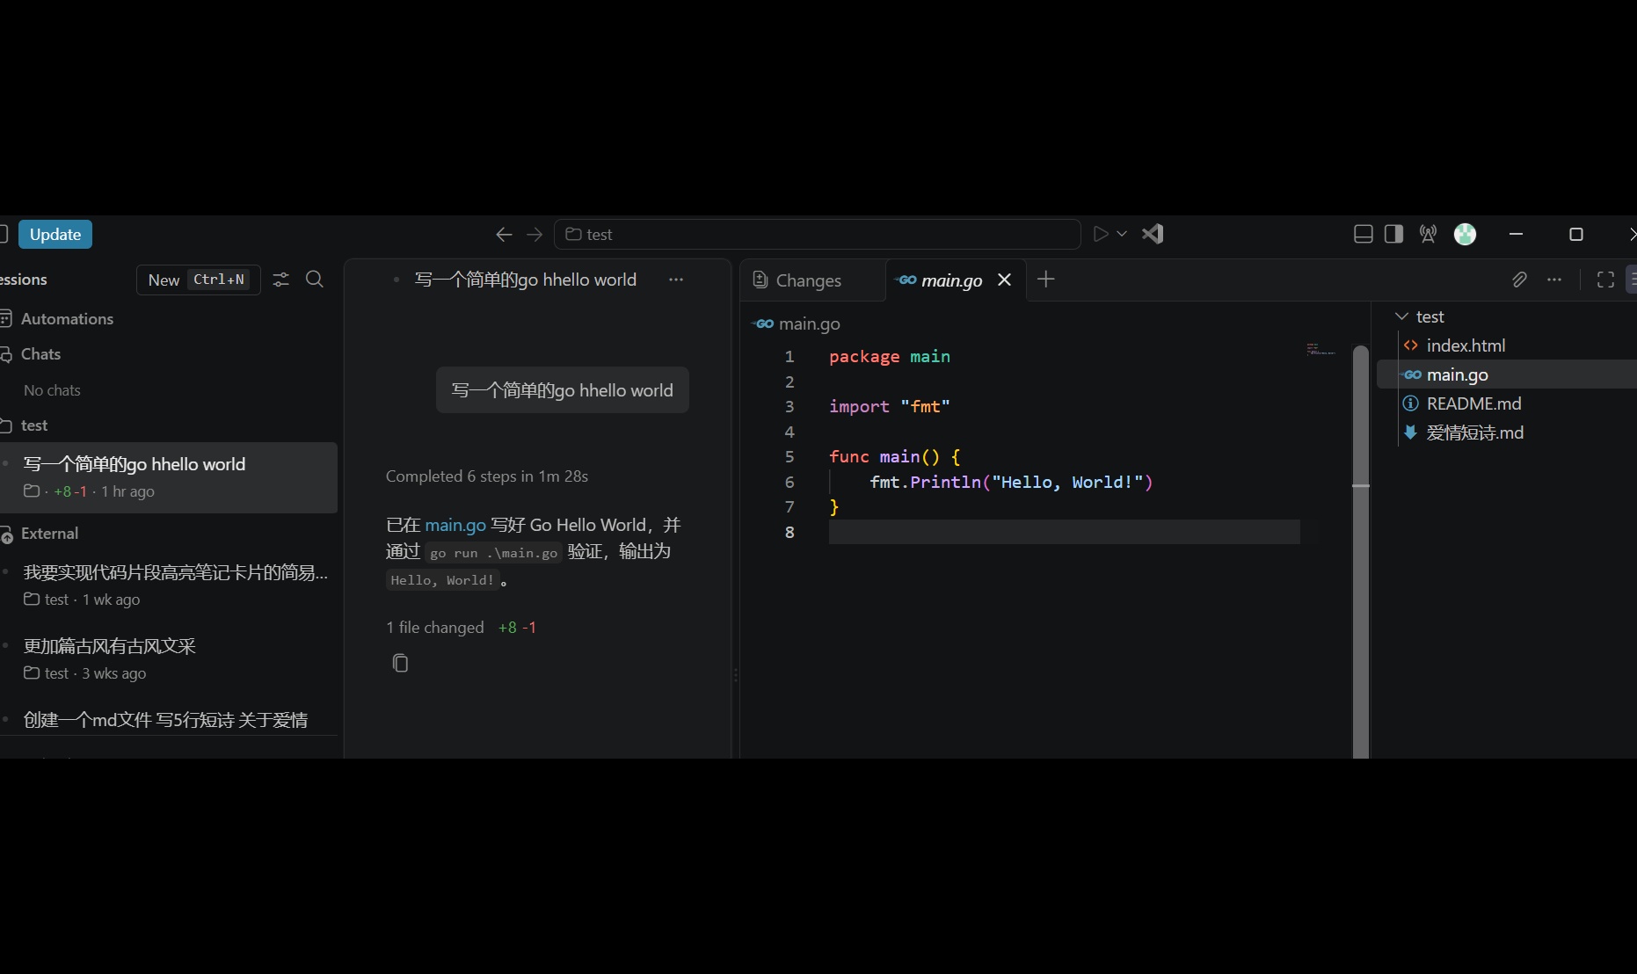This screenshot has width=1637, height=974.
Task: Select session 写一个简单的go hhello world in list
Action: pos(169,477)
